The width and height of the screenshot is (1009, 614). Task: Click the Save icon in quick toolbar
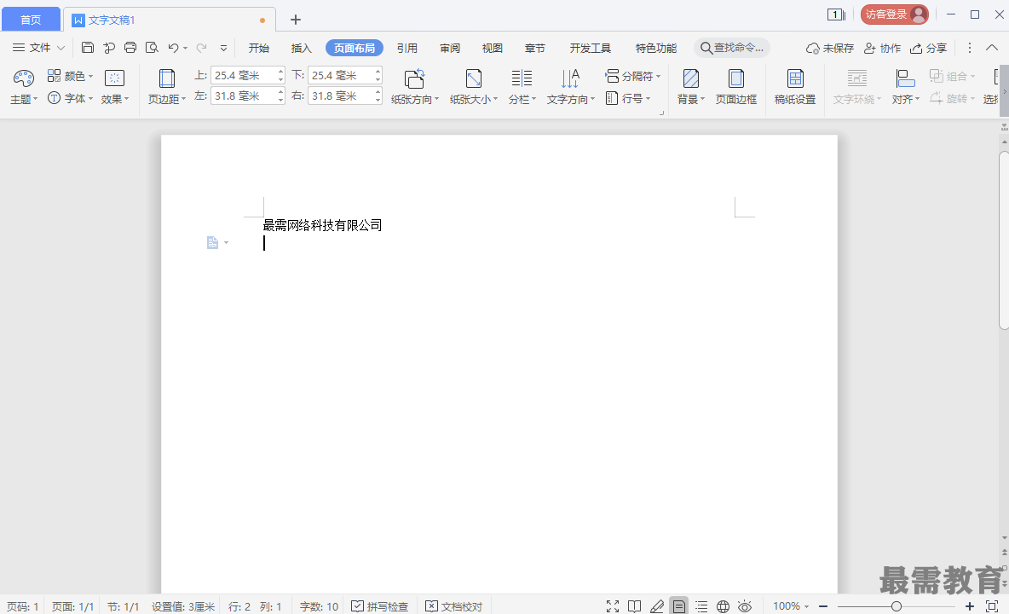(88, 48)
